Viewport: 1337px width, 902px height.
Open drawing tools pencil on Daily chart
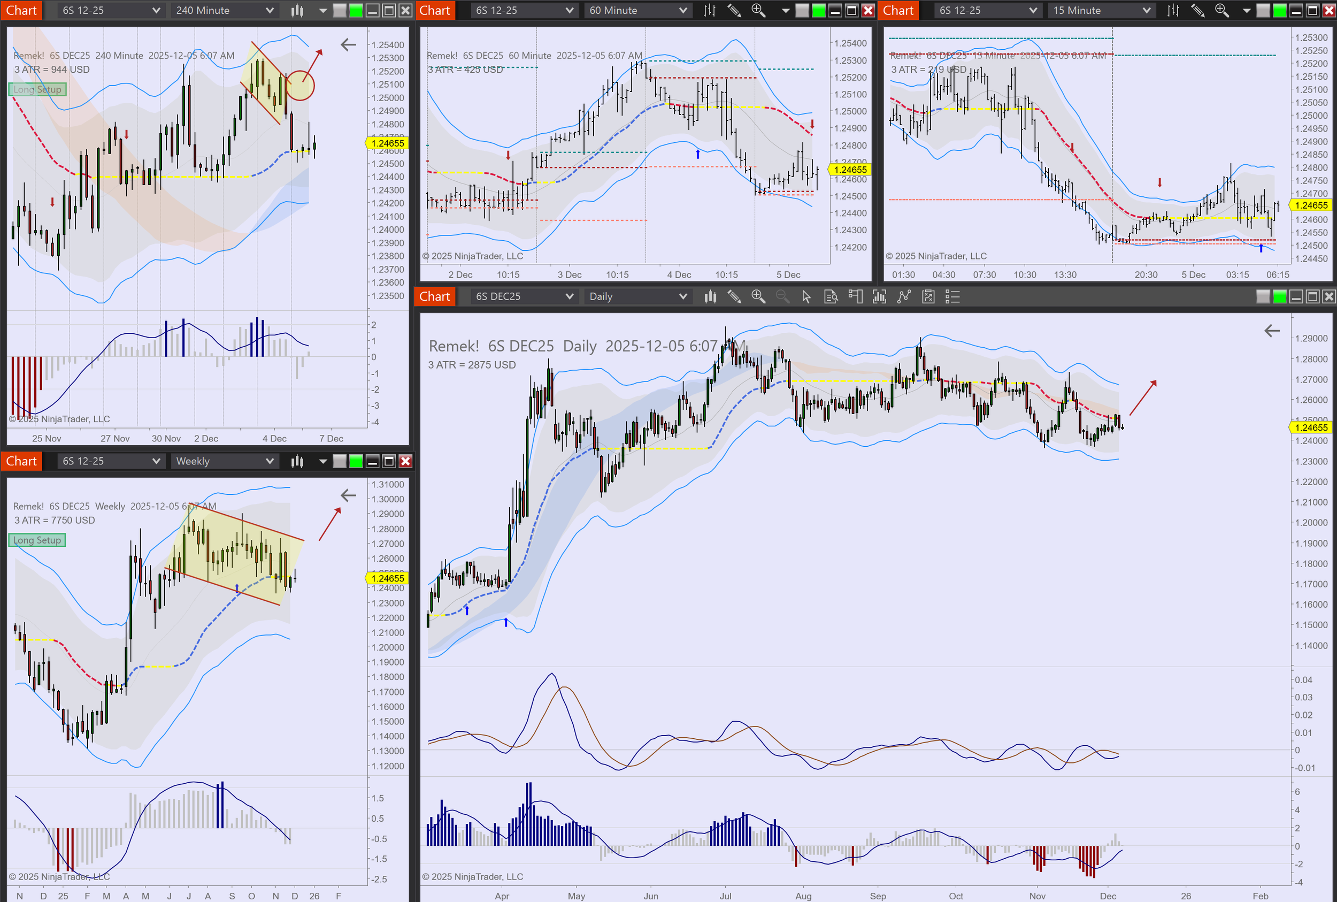click(734, 297)
